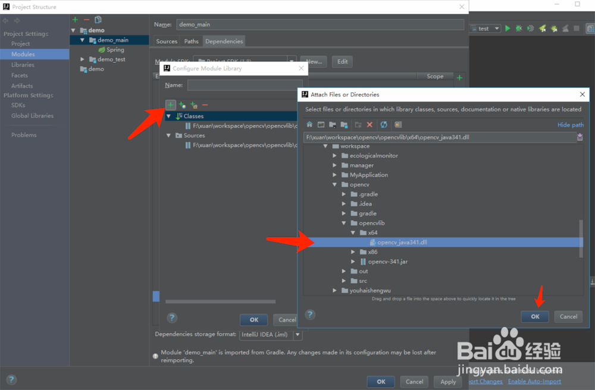Click Edit button next to Module SDK
Image resolution: width=595 pixels, height=390 pixels.
342,61
